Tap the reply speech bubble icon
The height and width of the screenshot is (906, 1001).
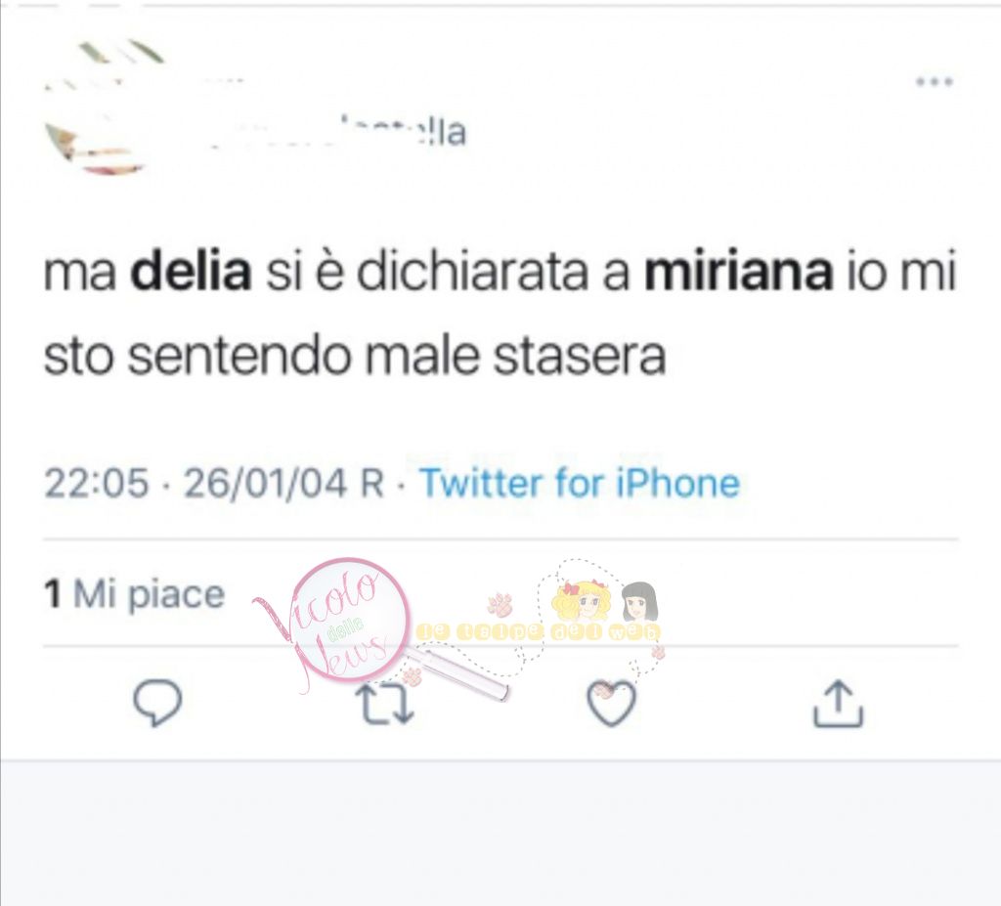[157, 703]
